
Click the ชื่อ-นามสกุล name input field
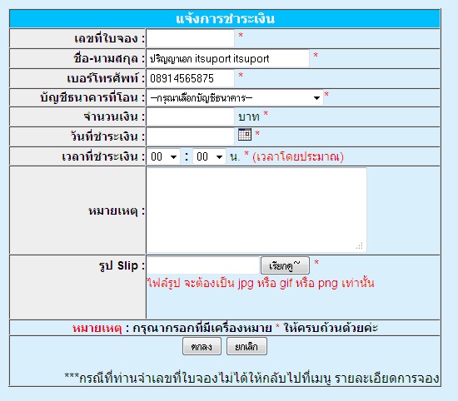[228, 58]
